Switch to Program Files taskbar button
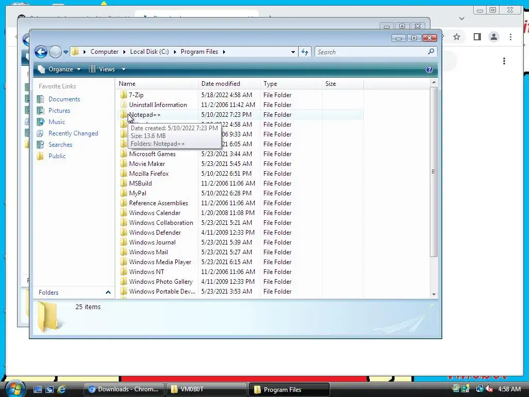529x397 pixels. point(289,390)
